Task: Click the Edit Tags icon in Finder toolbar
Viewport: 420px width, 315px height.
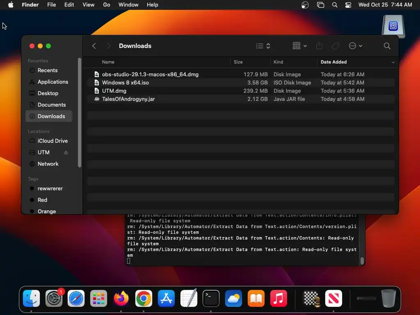Action: tap(336, 46)
